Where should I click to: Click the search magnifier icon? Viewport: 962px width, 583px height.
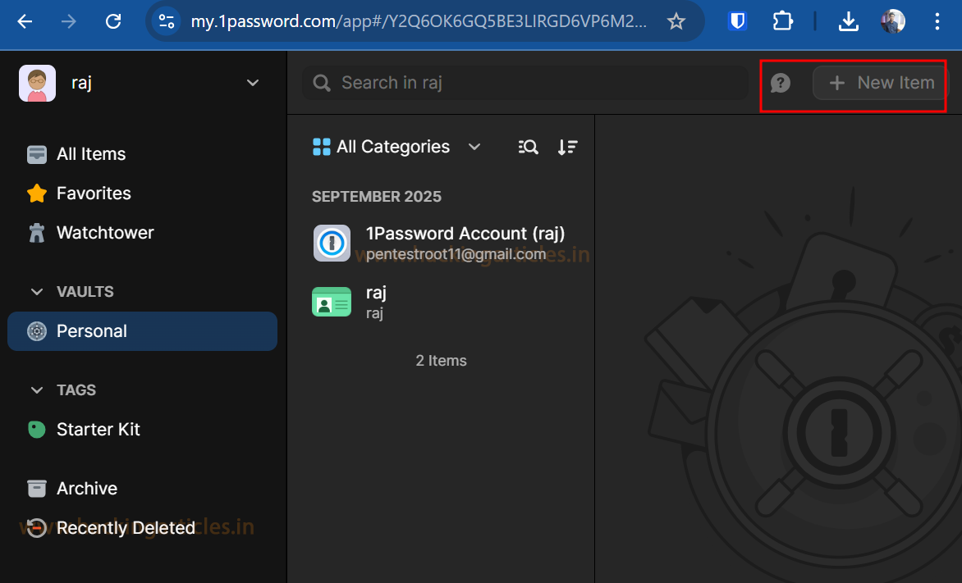click(322, 83)
